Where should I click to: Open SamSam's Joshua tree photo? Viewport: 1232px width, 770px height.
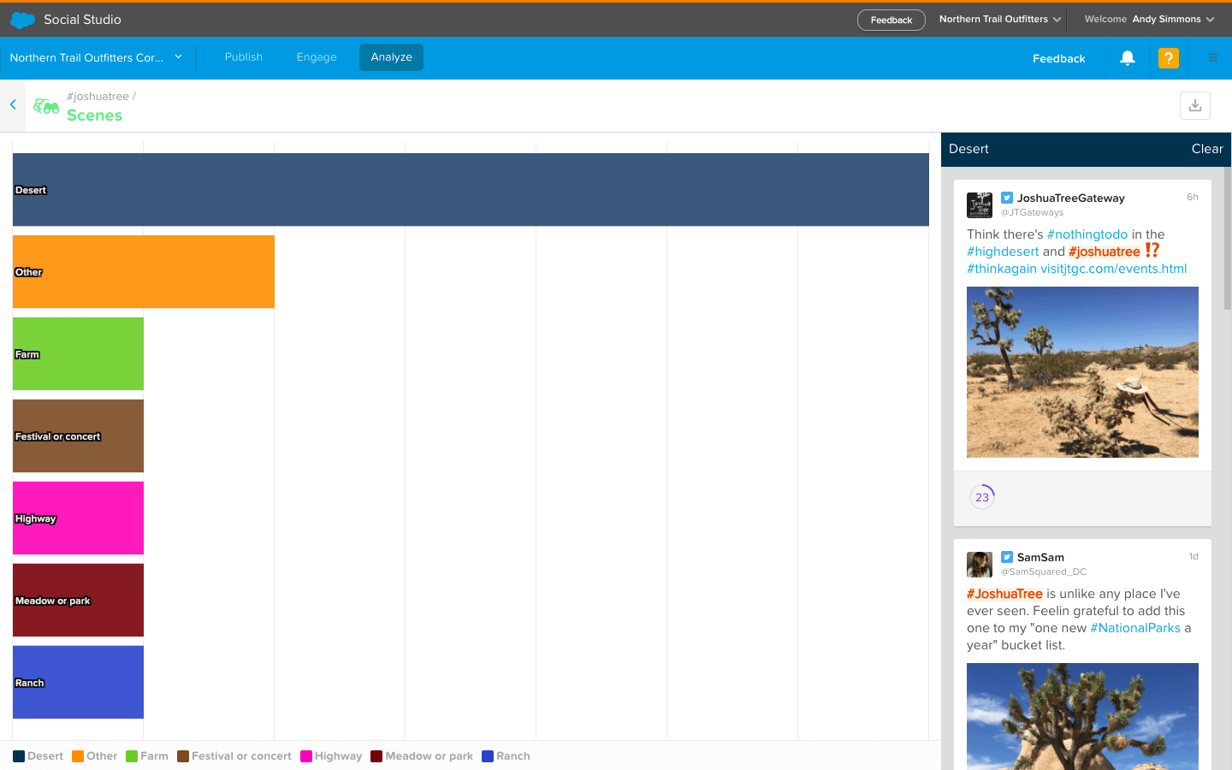pyautogui.click(x=1082, y=716)
